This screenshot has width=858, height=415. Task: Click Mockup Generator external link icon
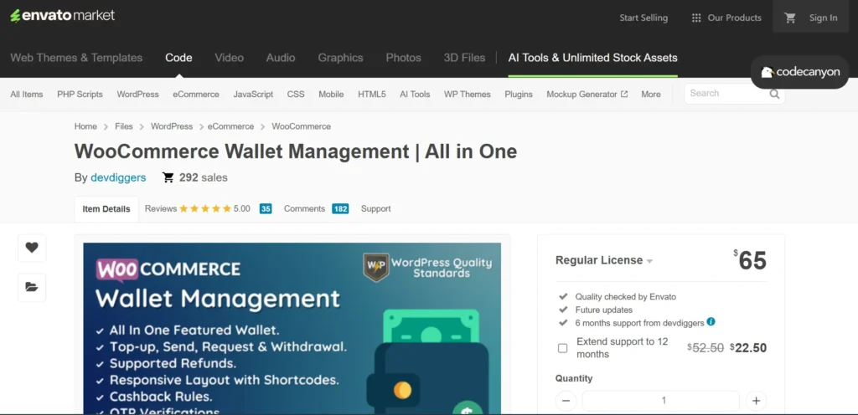pyautogui.click(x=623, y=94)
